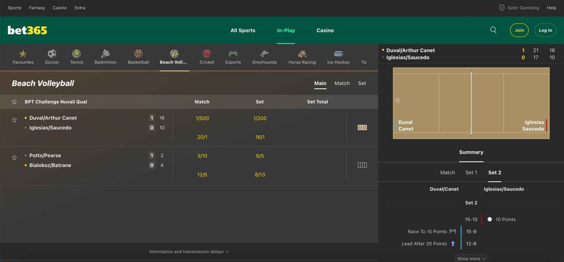The width and height of the screenshot is (564, 262).
Task: Select the Soccer ball icon
Action: pyautogui.click(x=52, y=54)
